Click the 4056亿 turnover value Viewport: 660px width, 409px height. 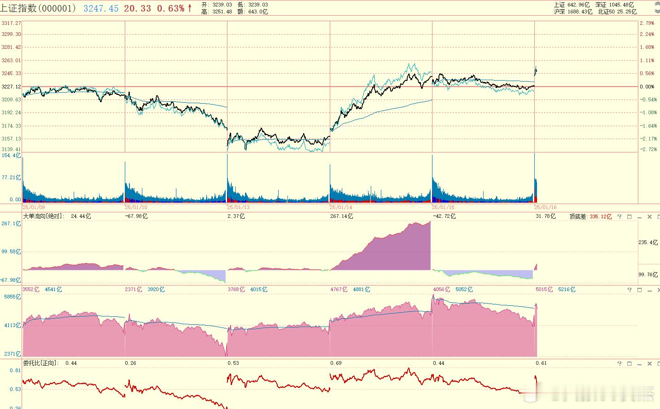click(x=442, y=289)
